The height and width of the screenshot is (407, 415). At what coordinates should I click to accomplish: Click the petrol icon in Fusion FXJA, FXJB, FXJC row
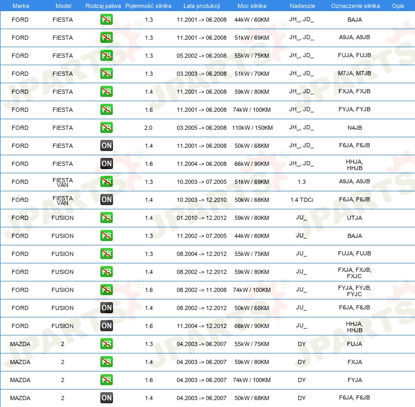click(x=106, y=272)
